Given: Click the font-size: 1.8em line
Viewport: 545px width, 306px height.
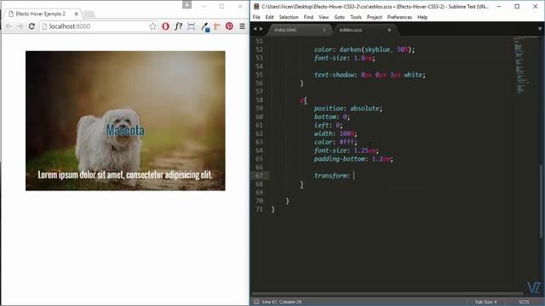Looking at the screenshot, I should [x=344, y=58].
